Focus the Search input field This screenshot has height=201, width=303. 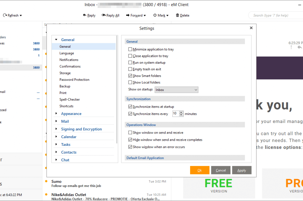pos(275,15)
